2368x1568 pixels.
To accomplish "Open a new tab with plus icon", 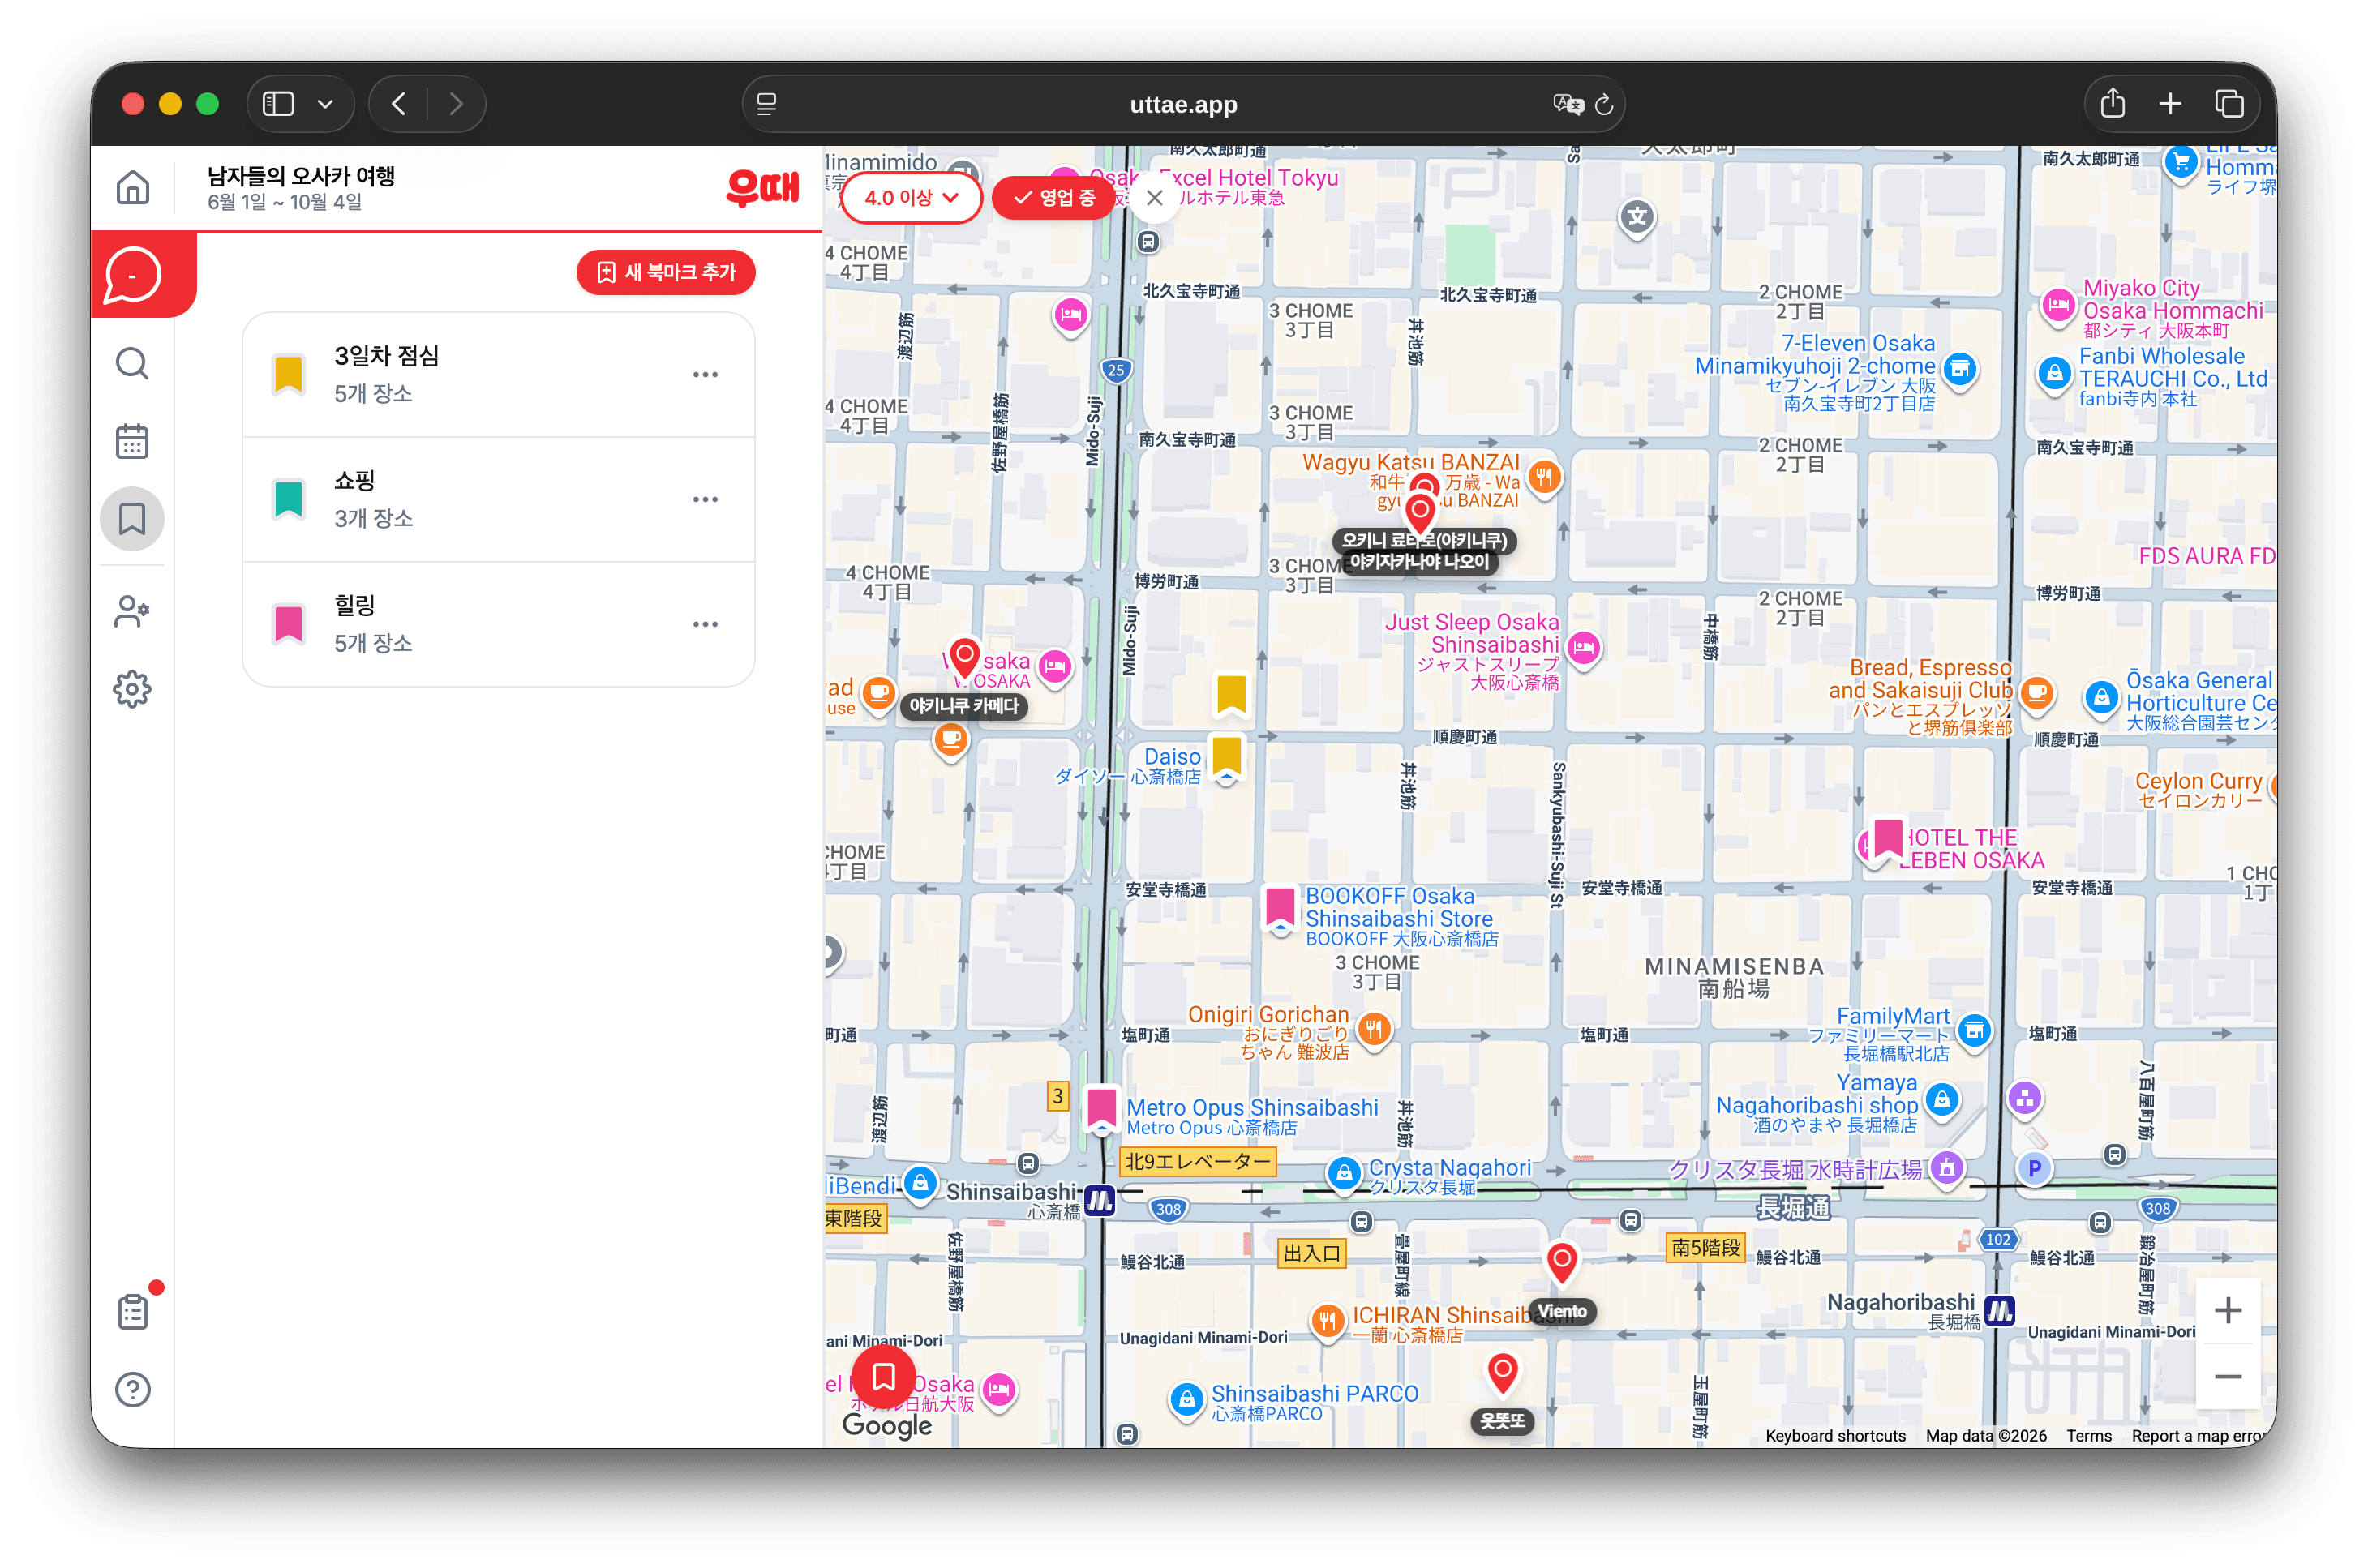I will pyautogui.click(x=2170, y=104).
